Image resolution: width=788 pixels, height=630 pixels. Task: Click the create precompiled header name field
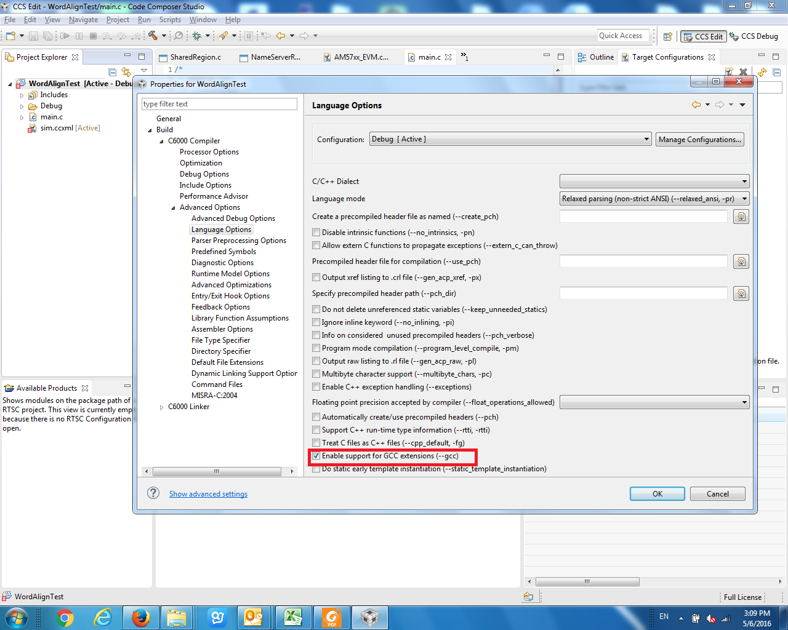643,217
